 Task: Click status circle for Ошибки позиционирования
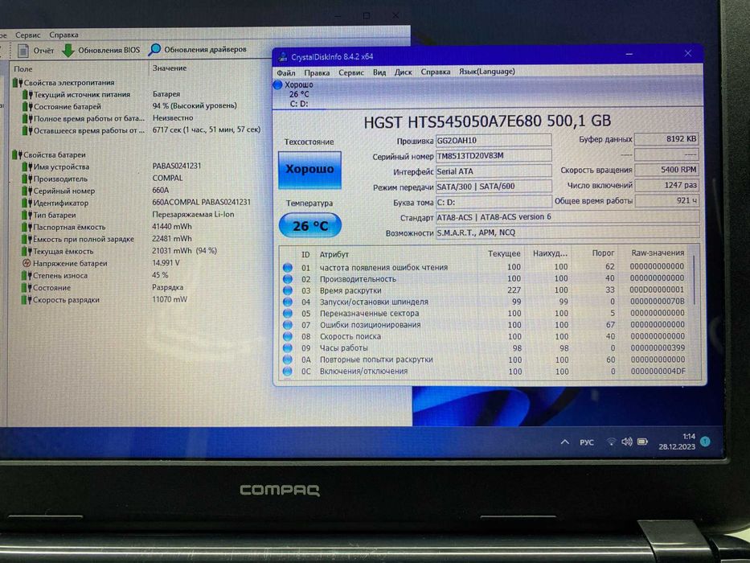[288, 325]
